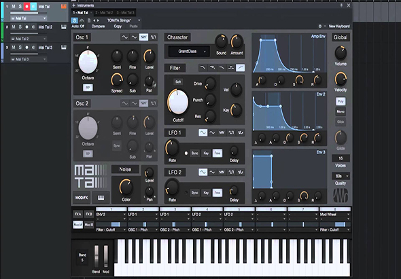Click the instrument power activate icon
Viewport: 401px width, 279px height.
coord(74,20)
